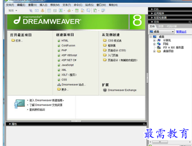
Task: Open the 命令(C) menu
Action: [x=78, y=5]
